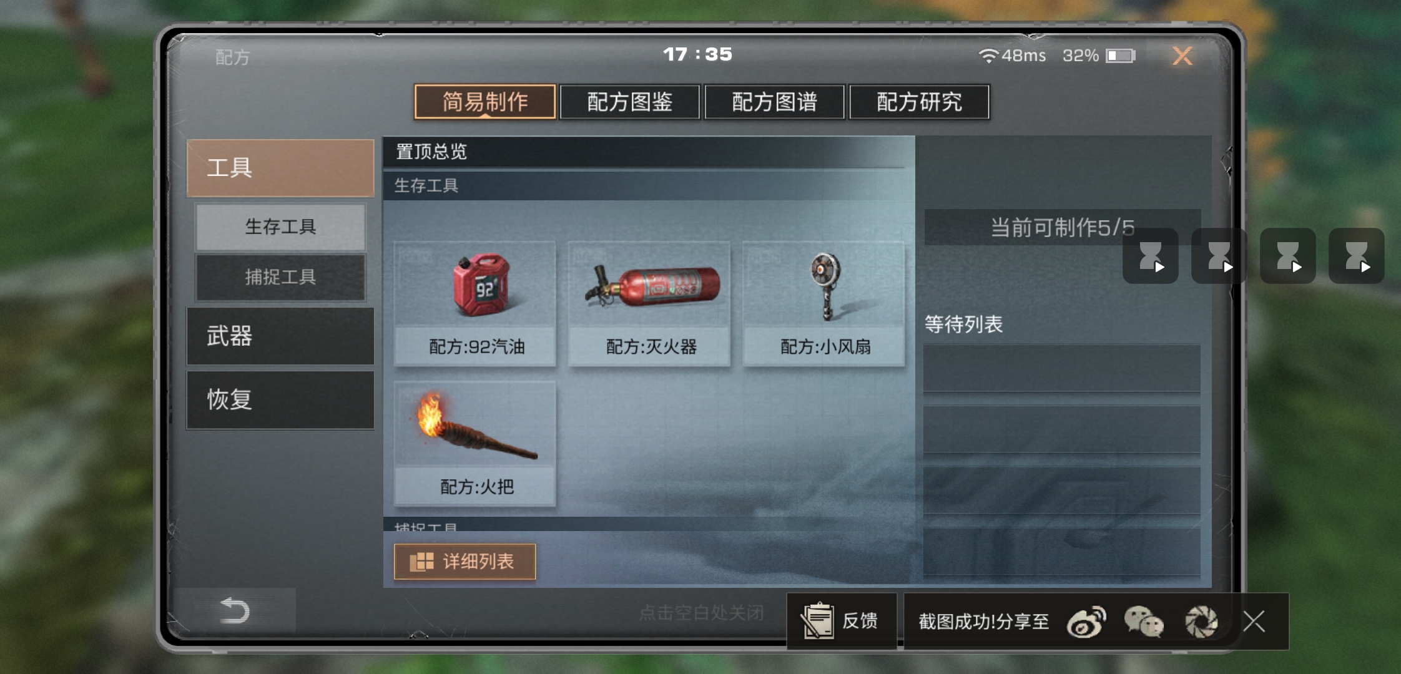The image size is (1401, 674).
Task: Switch to the 配方研究 tab
Action: pos(919,102)
